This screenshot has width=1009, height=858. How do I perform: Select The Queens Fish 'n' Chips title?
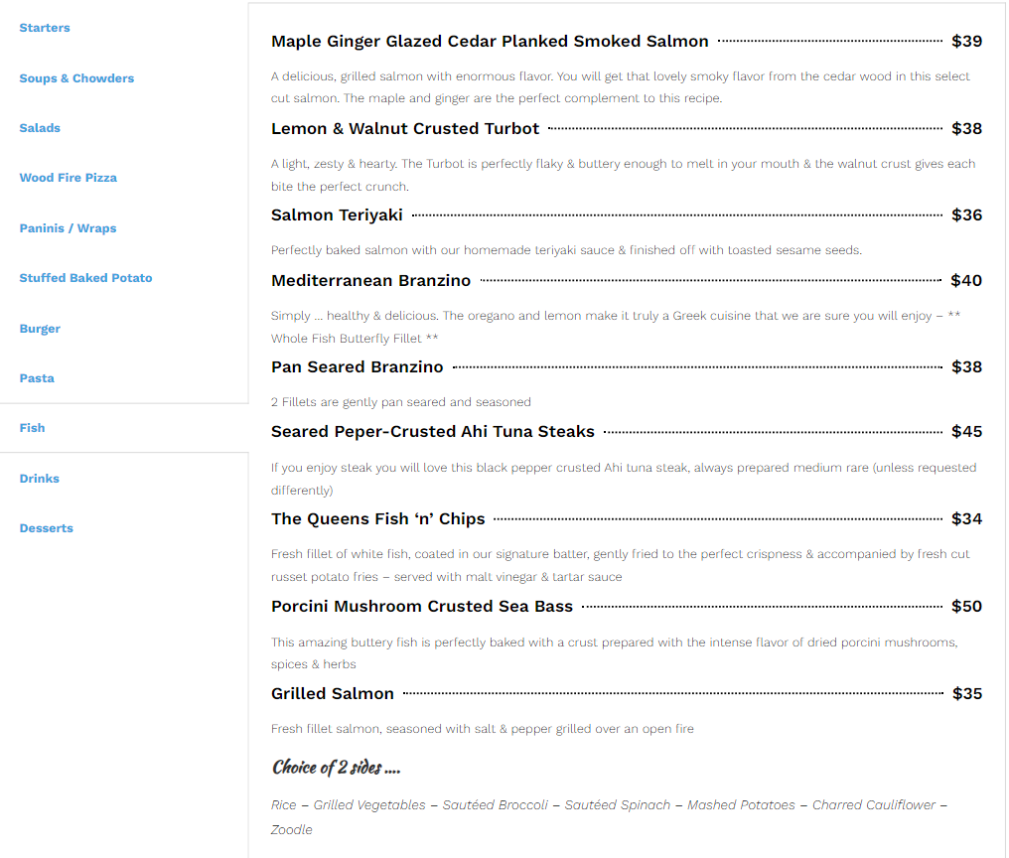click(x=377, y=519)
